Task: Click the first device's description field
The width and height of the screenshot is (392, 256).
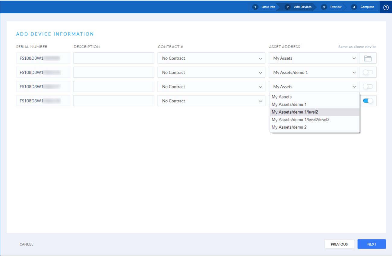Action: click(x=113, y=58)
